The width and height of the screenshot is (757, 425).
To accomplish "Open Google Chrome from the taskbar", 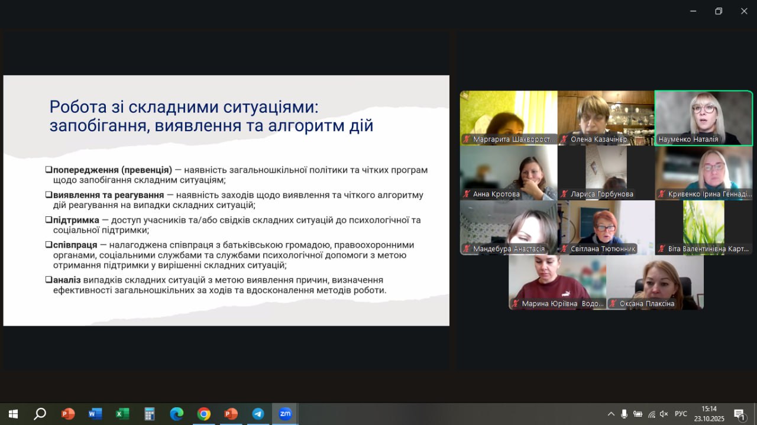I will [203, 414].
